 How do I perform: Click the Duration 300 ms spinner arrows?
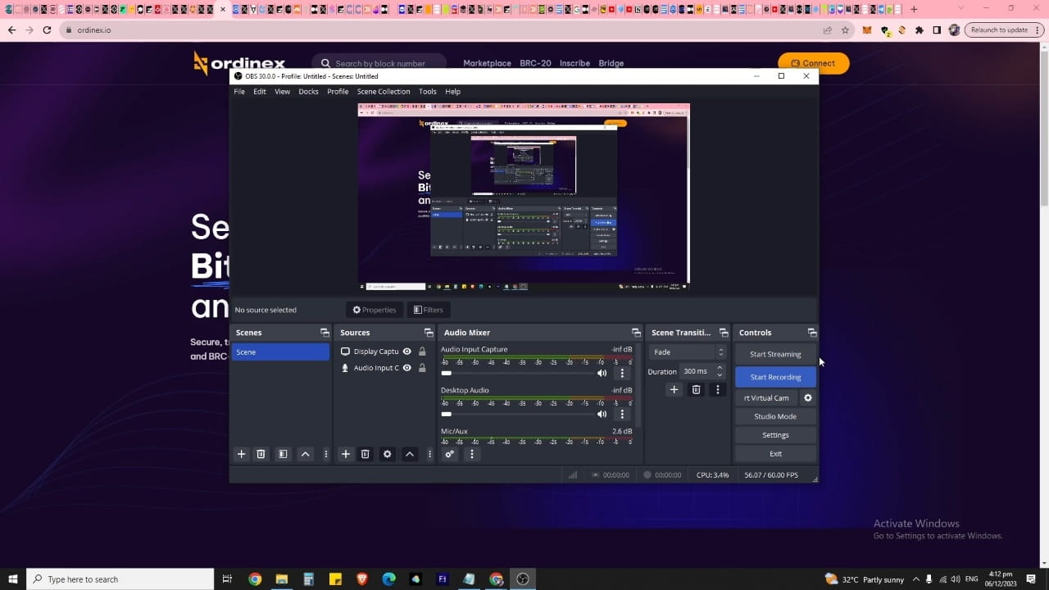click(x=720, y=371)
